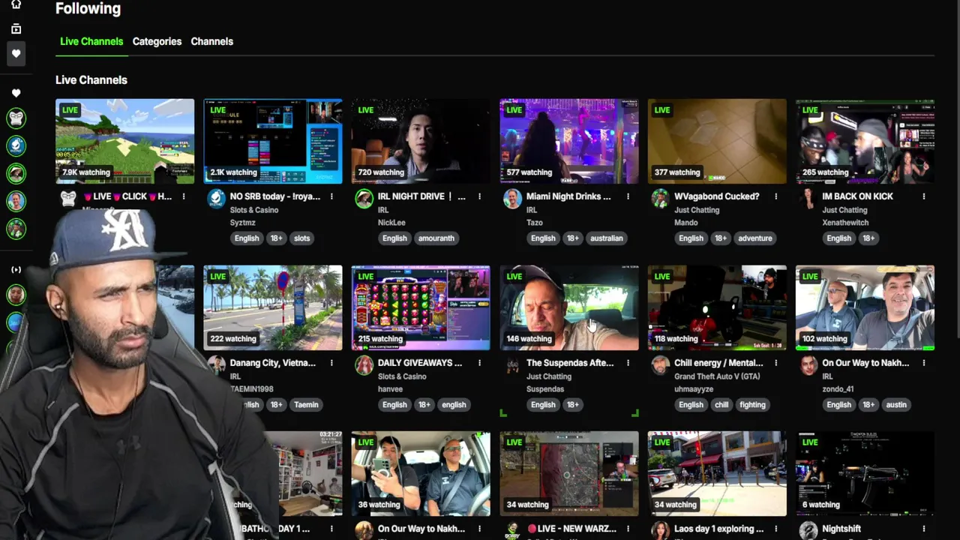
Task: Open the Tazo channel avatar
Action: pos(512,198)
